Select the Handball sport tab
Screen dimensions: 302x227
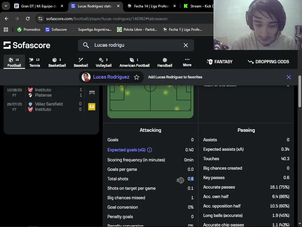coord(165,62)
